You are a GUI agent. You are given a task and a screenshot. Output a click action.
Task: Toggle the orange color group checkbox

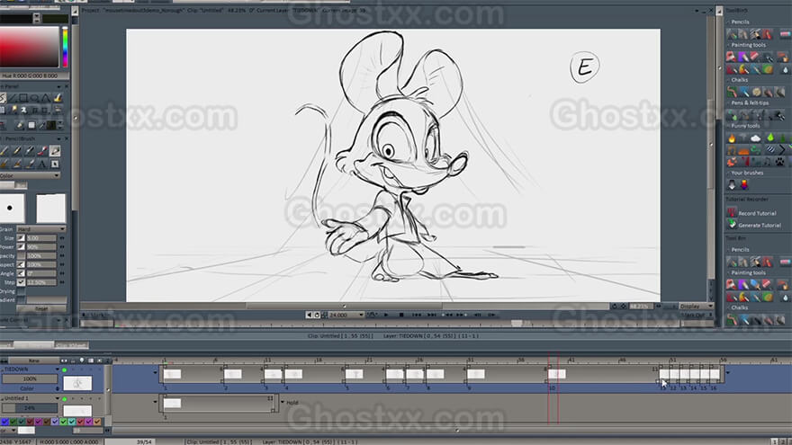tap(97, 422)
